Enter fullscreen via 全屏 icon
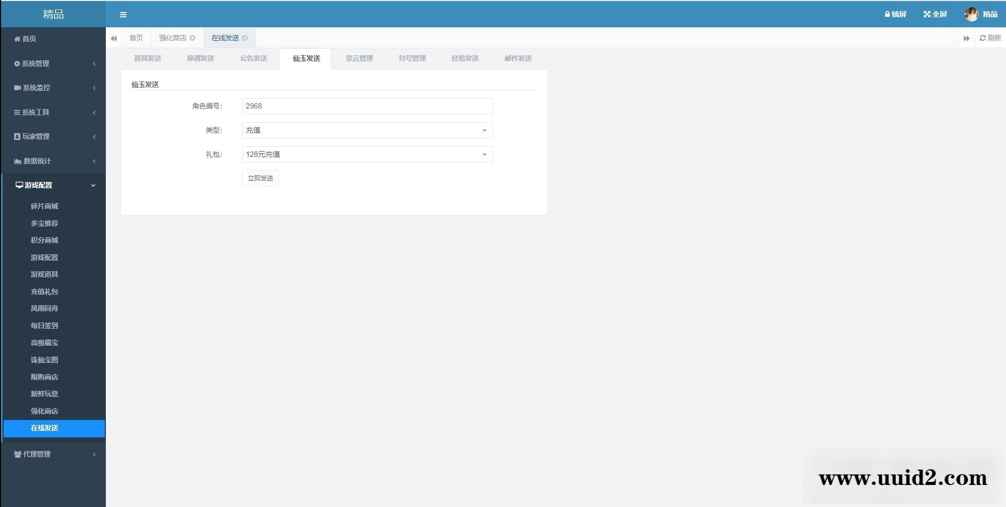Viewport: 1006px width, 507px height. click(x=926, y=14)
